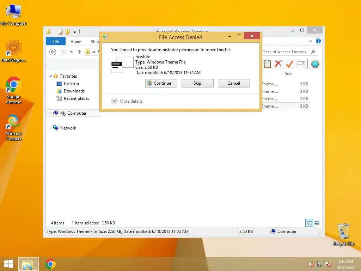Click Computer in the status bar
This screenshot has height=271, width=361.
(284, 231)
